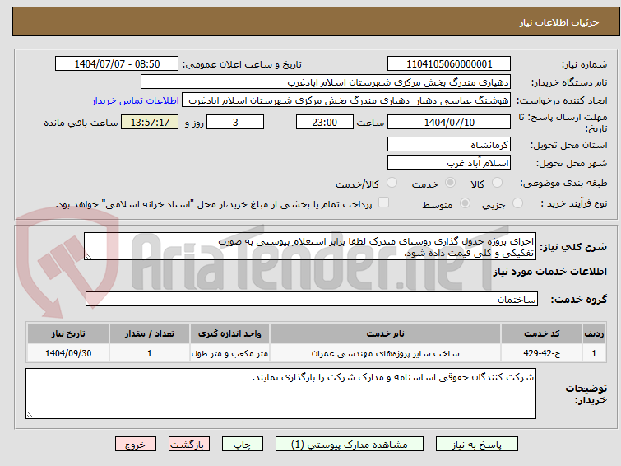
Task: Click the unit cell متر مکعب و متر طول
Action: point(229,353)
